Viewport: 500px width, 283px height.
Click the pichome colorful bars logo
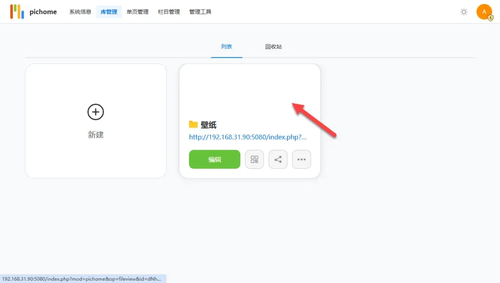[x=17, y=12]
